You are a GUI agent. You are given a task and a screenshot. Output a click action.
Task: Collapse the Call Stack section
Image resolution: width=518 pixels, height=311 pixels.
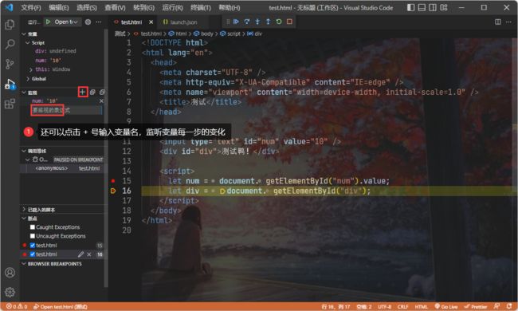pyautogui.click(x=24, y=151)
